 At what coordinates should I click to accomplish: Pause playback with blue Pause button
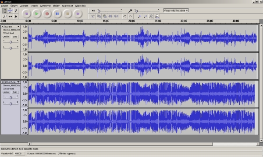click(x=57, y=14)
